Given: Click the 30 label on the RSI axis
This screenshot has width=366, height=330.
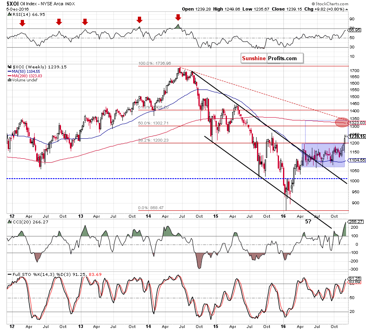Looking at the screenshot, I should tap(352, 47).
